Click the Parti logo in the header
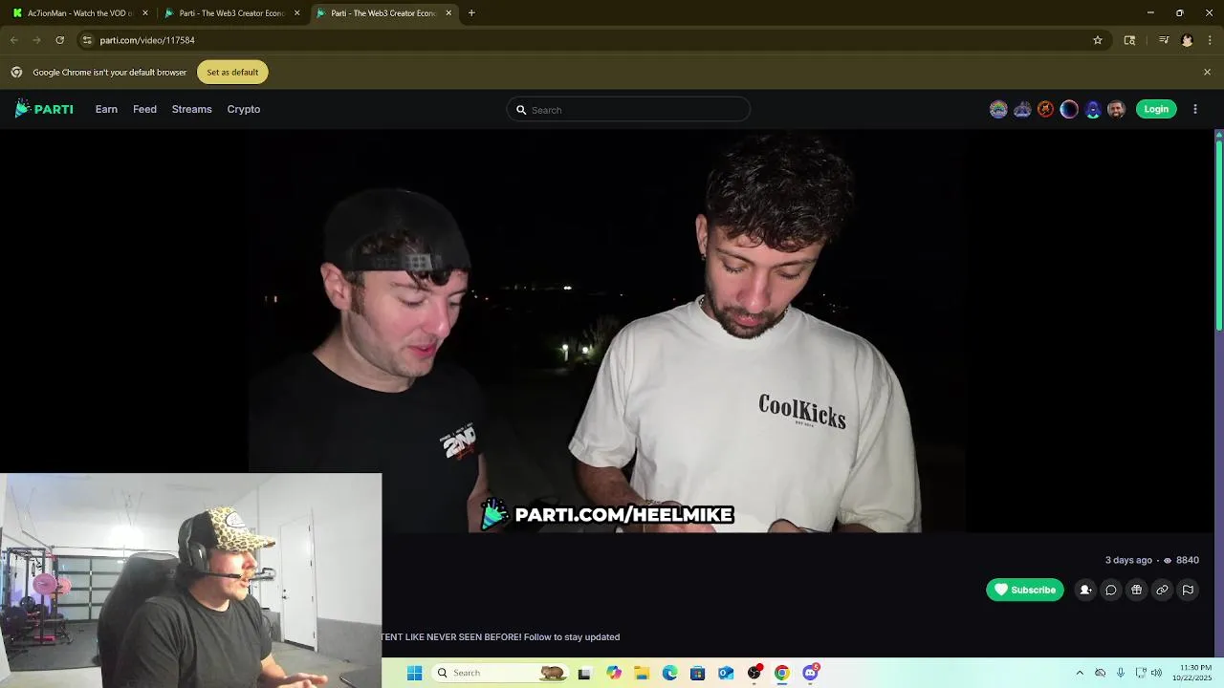 [x=44, y=109]
